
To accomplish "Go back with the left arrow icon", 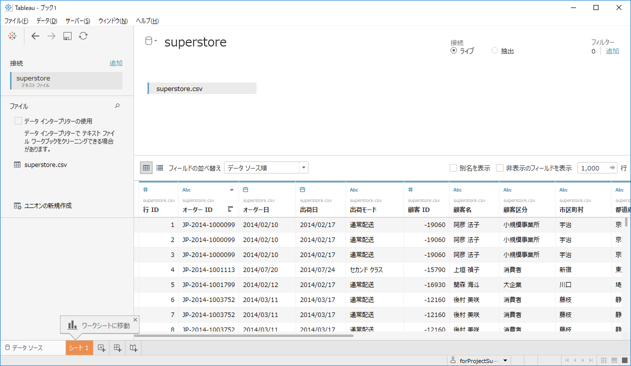I will pos(35,36).
